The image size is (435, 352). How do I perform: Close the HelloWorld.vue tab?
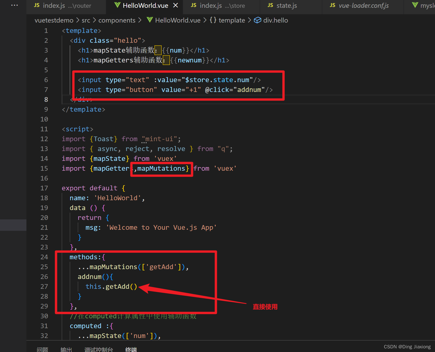[176, 5]
